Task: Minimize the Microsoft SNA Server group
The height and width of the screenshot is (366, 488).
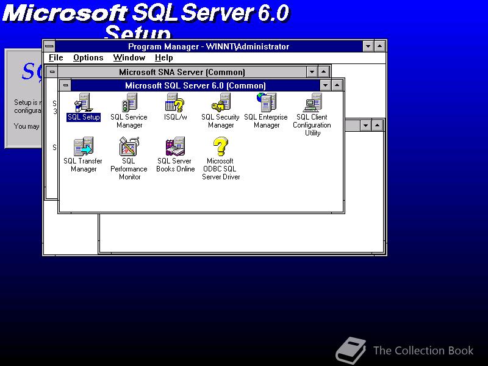Action: click(x=312, y=72)
